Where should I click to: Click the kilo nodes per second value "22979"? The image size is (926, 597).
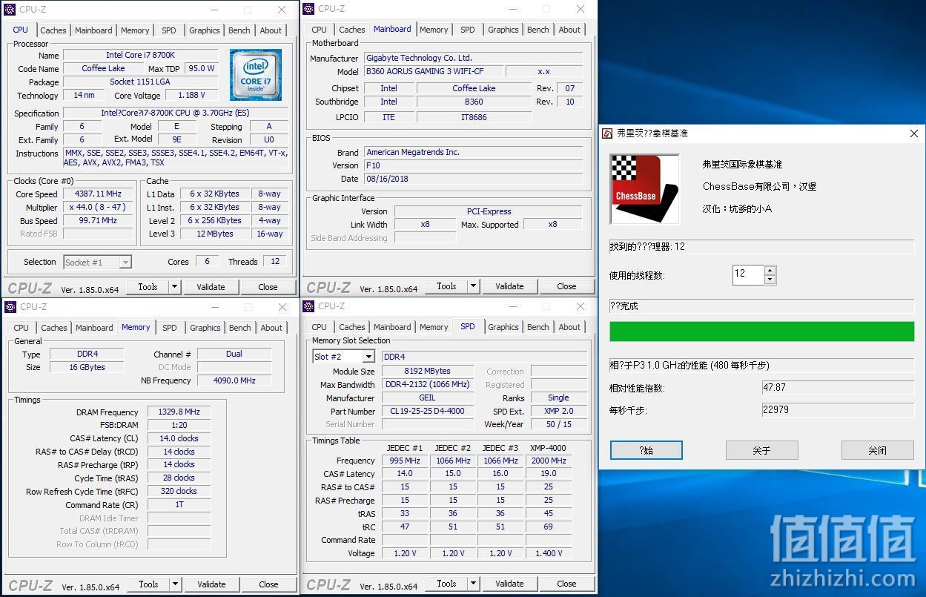coord(838,410)
